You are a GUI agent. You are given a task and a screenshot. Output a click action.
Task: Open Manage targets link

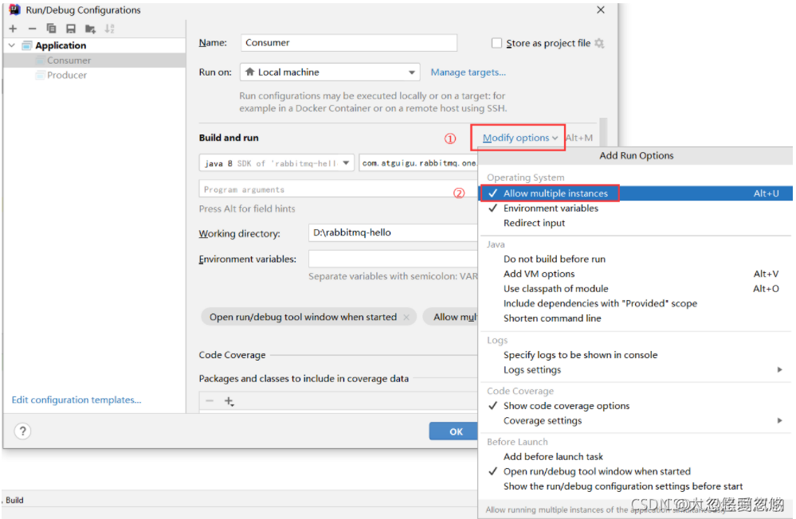pos(468,72)
